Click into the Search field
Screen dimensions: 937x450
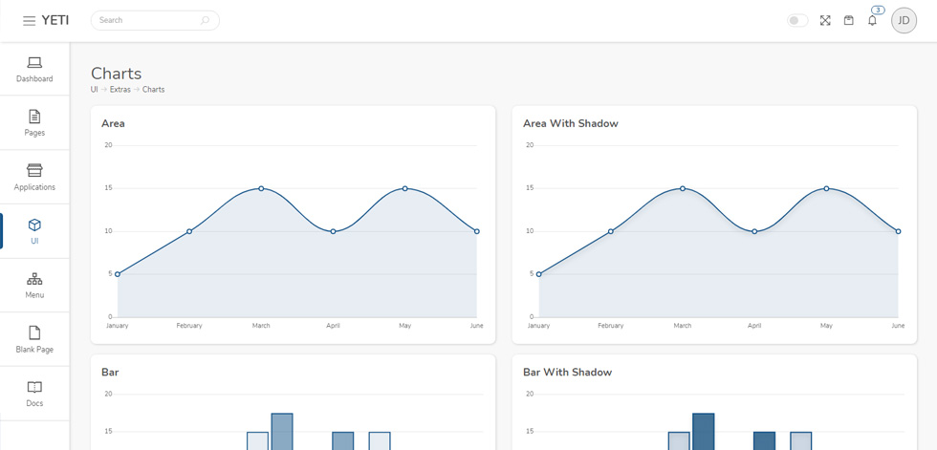point(155,20)
